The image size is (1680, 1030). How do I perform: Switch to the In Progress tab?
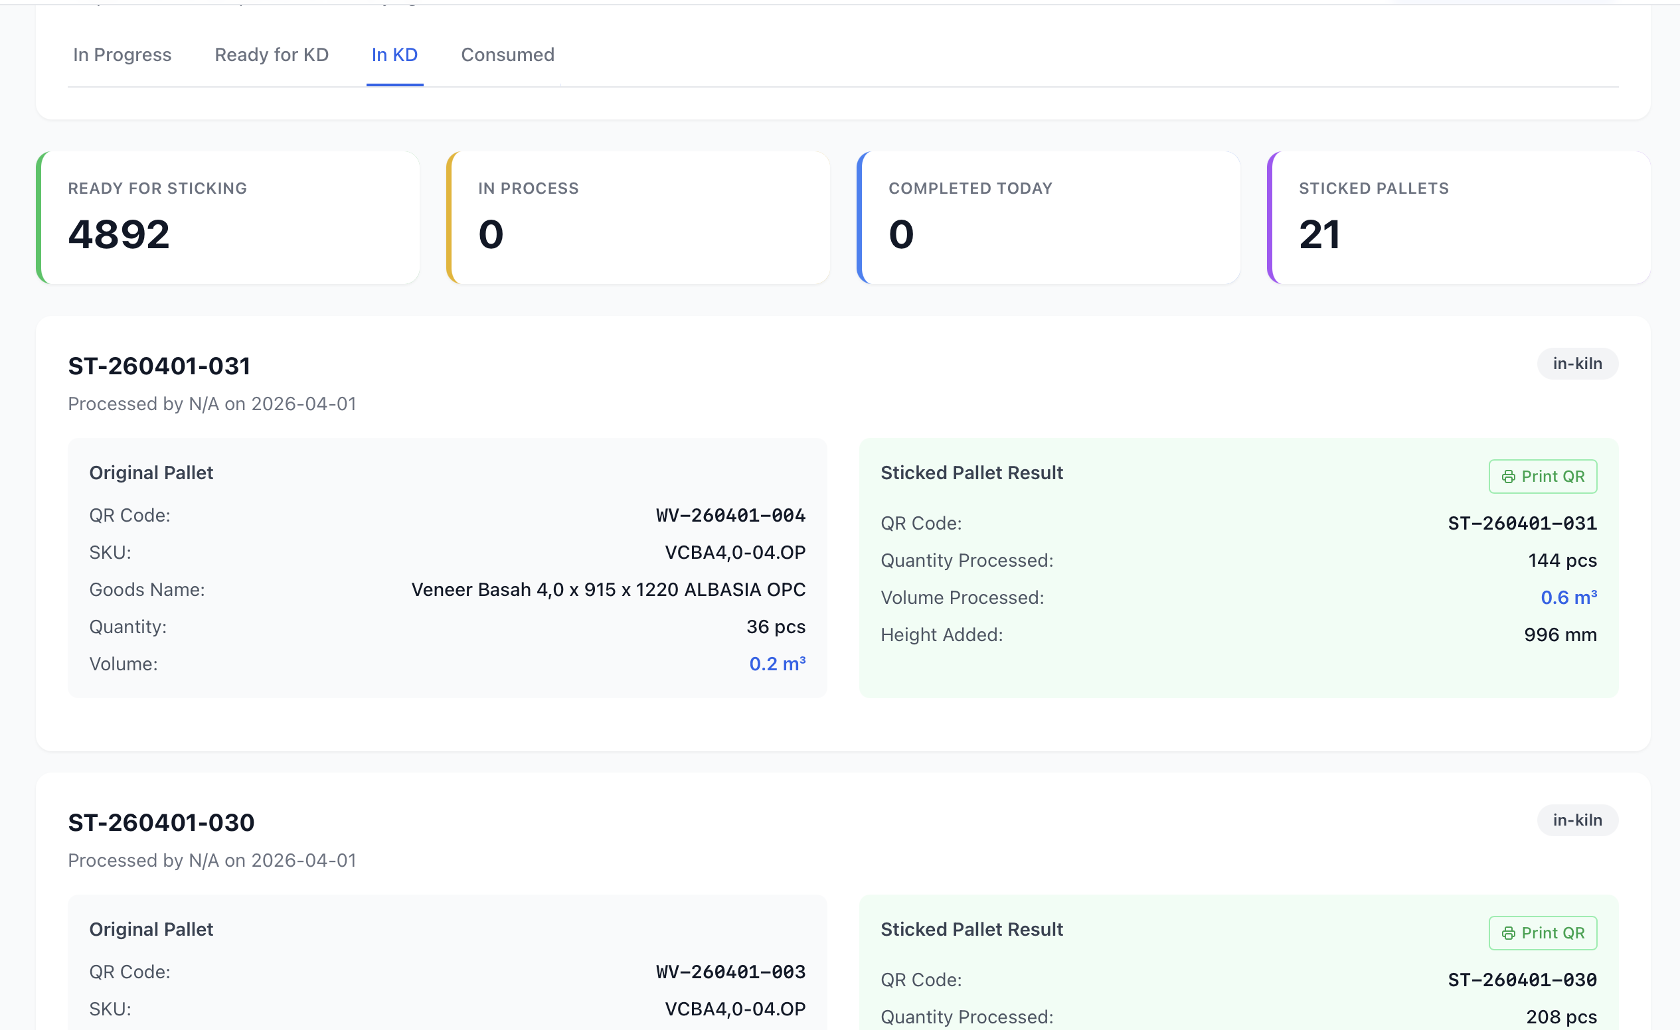(x=122, y=54)
